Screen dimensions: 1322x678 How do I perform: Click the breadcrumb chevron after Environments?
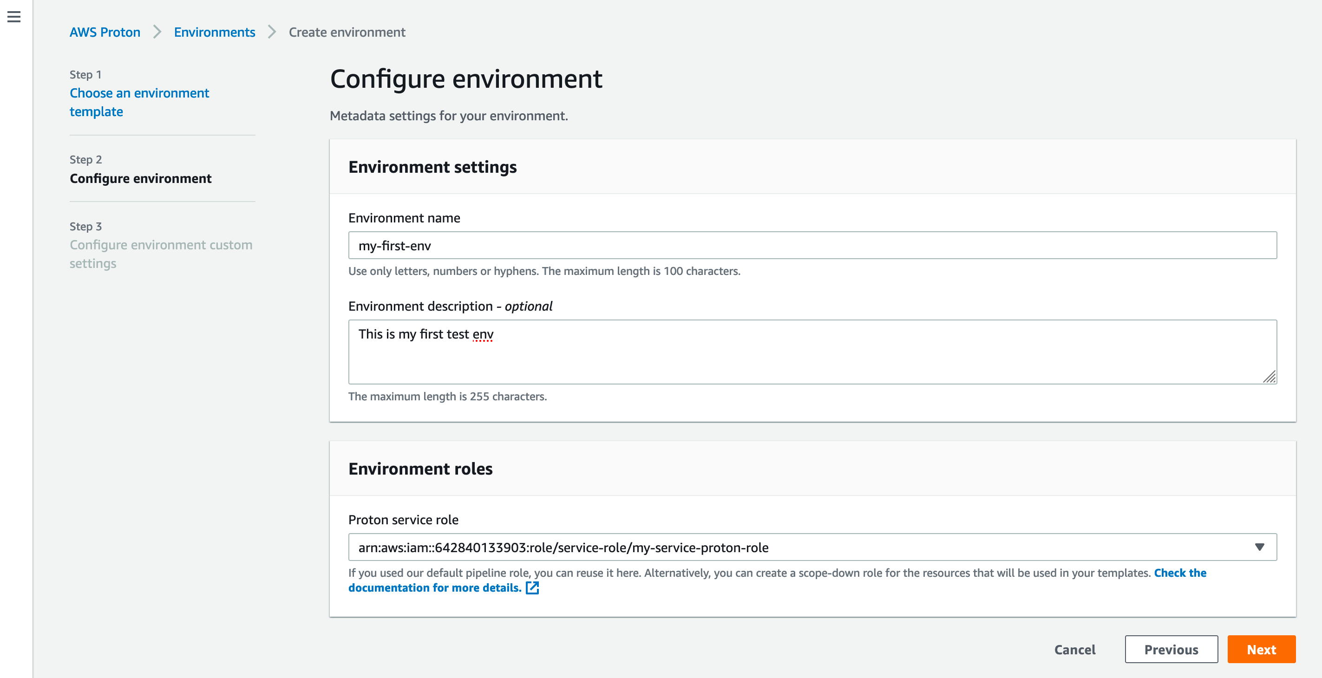point(272,33)
